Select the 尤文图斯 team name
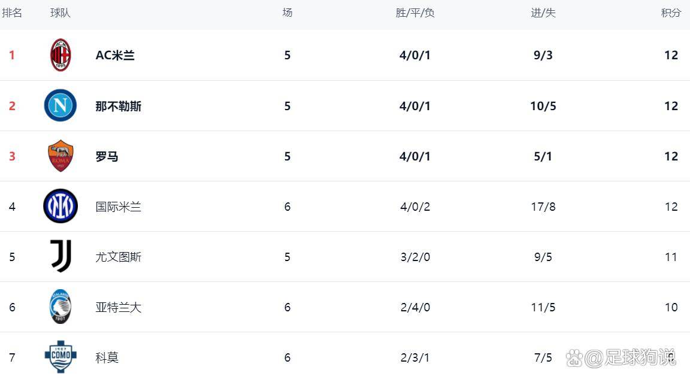 click(119, 257)
